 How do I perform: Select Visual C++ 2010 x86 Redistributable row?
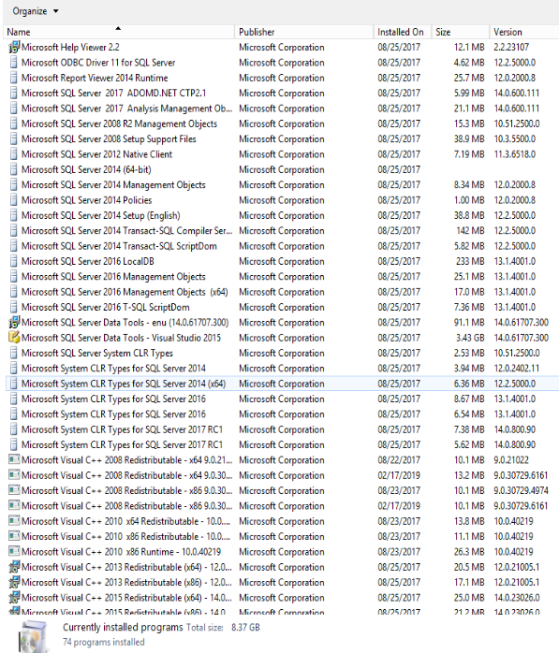point(282,536)
